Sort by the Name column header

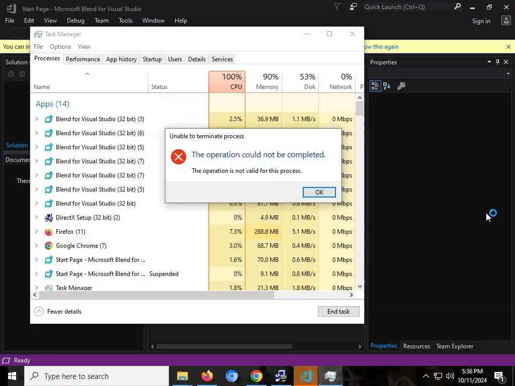(90, 82)
